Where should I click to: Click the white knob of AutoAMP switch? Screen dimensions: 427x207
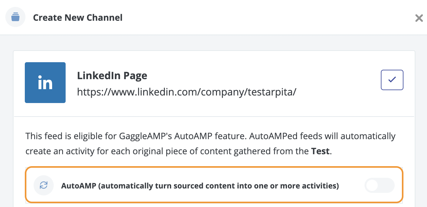372,185
